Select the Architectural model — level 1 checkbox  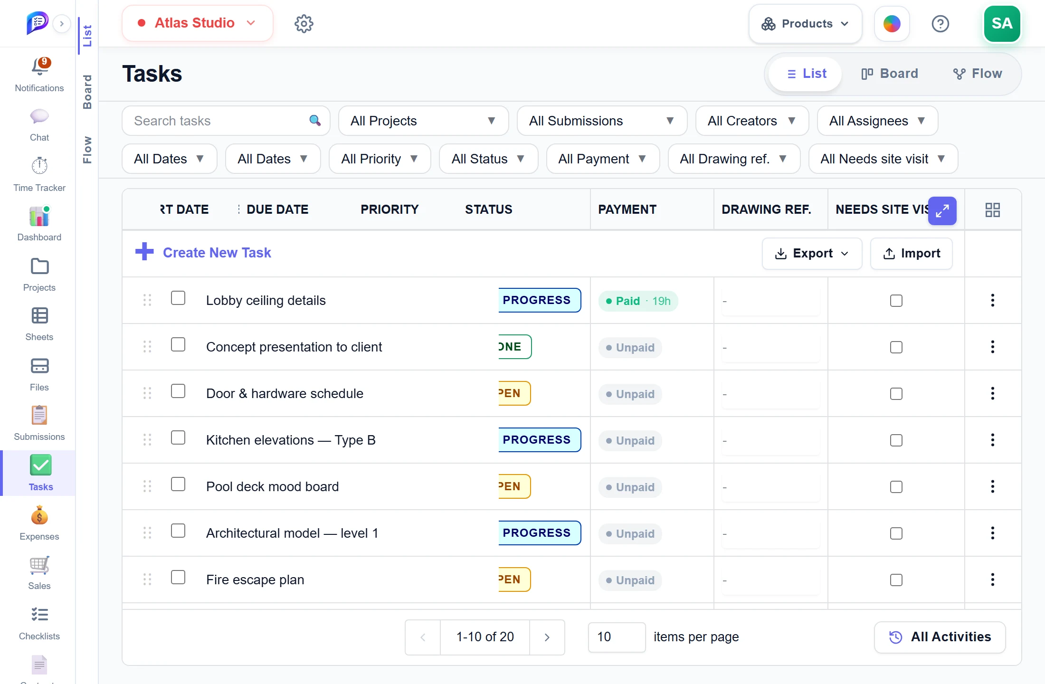pyautogui.click(x=178, y=531)
